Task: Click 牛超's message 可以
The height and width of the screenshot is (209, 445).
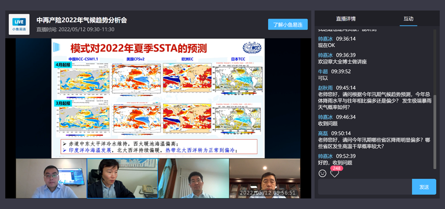Action: pos(323,78)
